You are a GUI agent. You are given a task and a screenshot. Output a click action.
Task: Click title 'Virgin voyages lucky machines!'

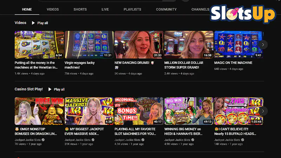[x=80, y=65]
